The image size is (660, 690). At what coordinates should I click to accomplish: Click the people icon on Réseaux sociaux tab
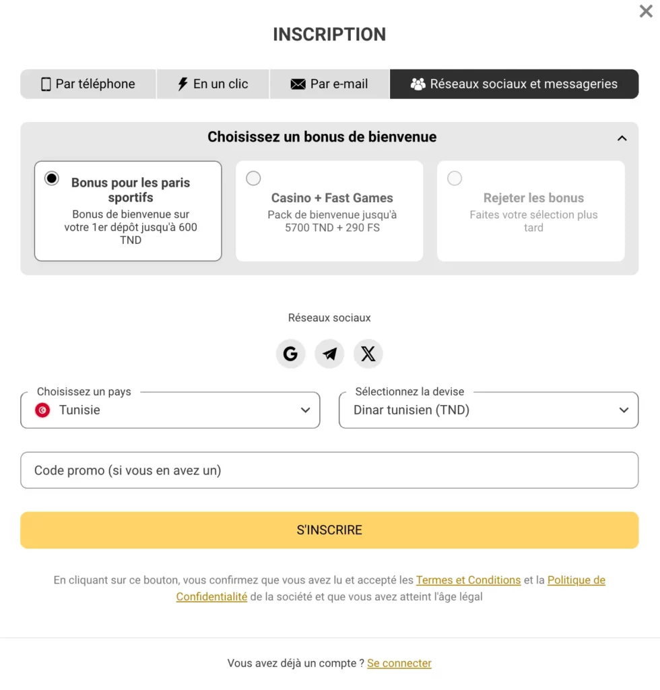point(418,84)
